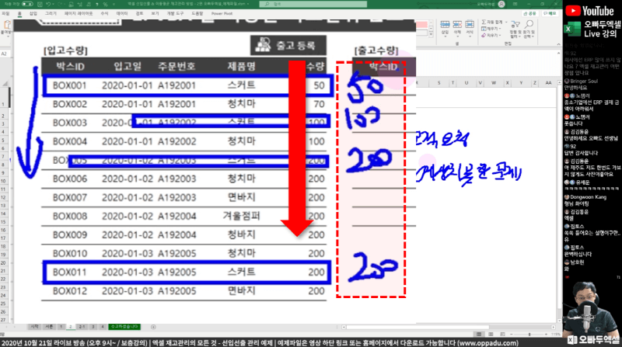
Task: Click the 박스ID header in the 입고수량 table
Action: (x=70, y=66)
